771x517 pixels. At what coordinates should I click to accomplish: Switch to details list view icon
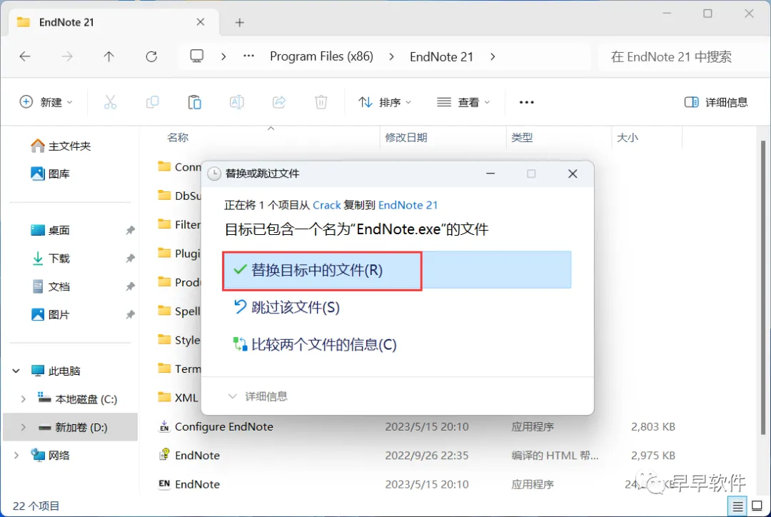737,506
